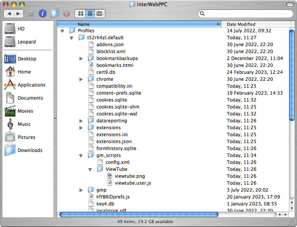Click inside the search field

click(245, 13)
